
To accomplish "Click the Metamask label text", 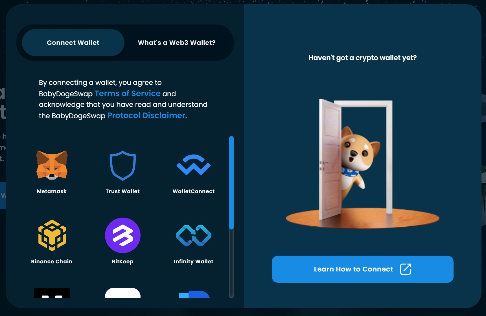I will (x=52, y=191).
